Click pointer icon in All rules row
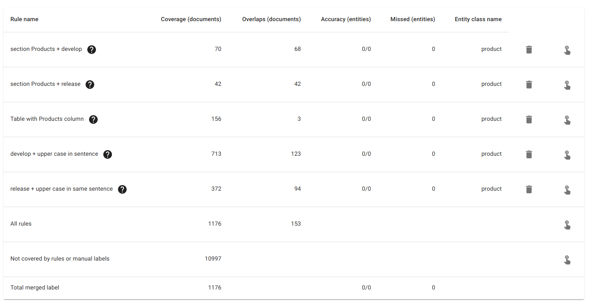 click(567, 225)
